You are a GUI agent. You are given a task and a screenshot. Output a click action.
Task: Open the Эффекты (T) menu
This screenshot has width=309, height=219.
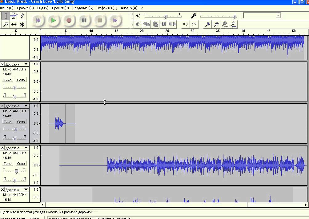pos(107,8)
